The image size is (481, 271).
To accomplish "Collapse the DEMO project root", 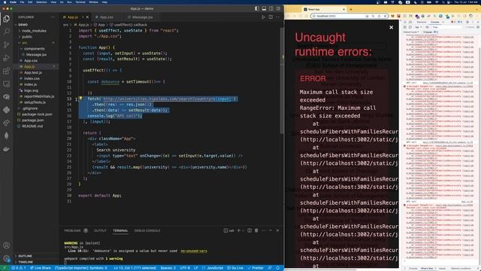I will click(x=23, y=25).
